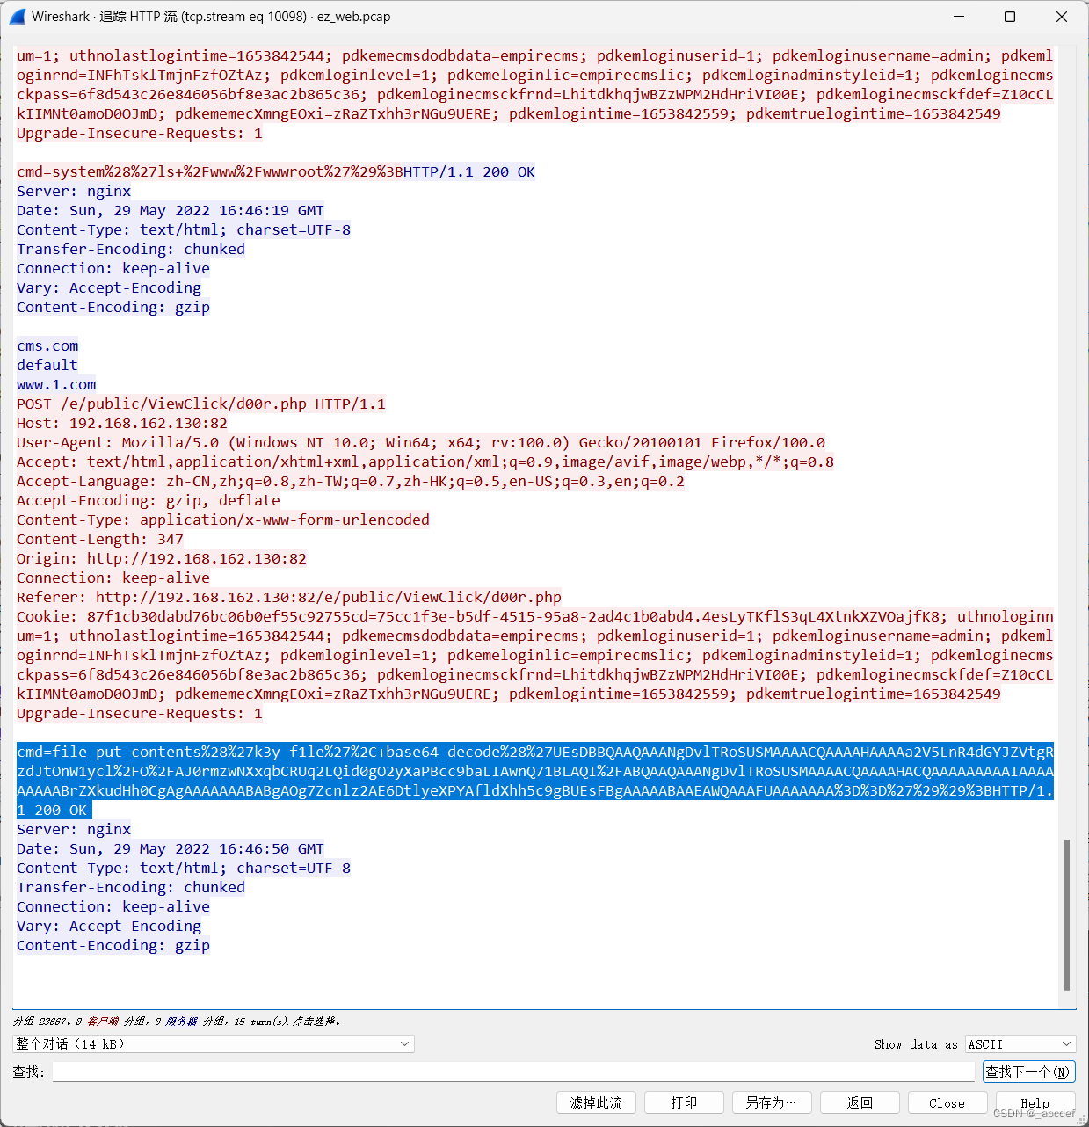Click the 返回 button

tap(860, 1102)
